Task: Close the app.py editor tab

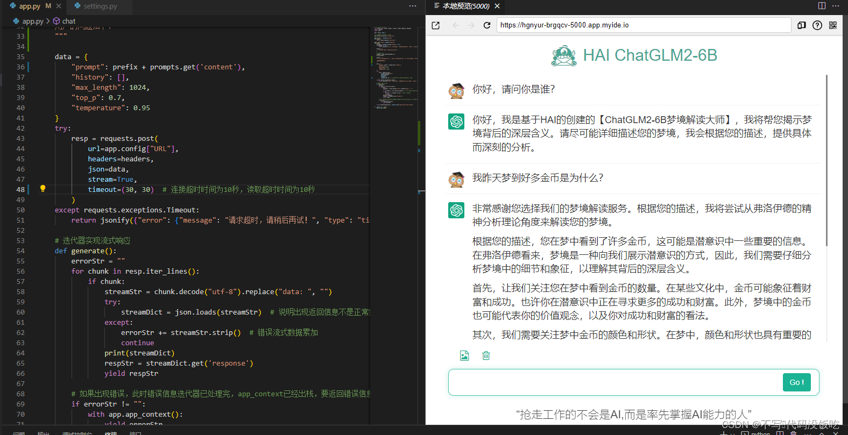Action: [x=59, y=6]
